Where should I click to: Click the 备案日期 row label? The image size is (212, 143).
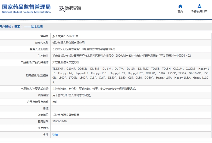click(x=43, y=121)
